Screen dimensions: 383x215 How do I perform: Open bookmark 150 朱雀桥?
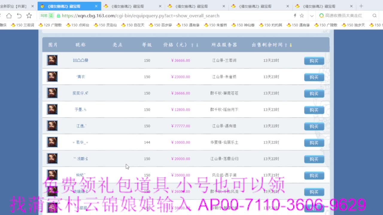click(x=215, y=25)
